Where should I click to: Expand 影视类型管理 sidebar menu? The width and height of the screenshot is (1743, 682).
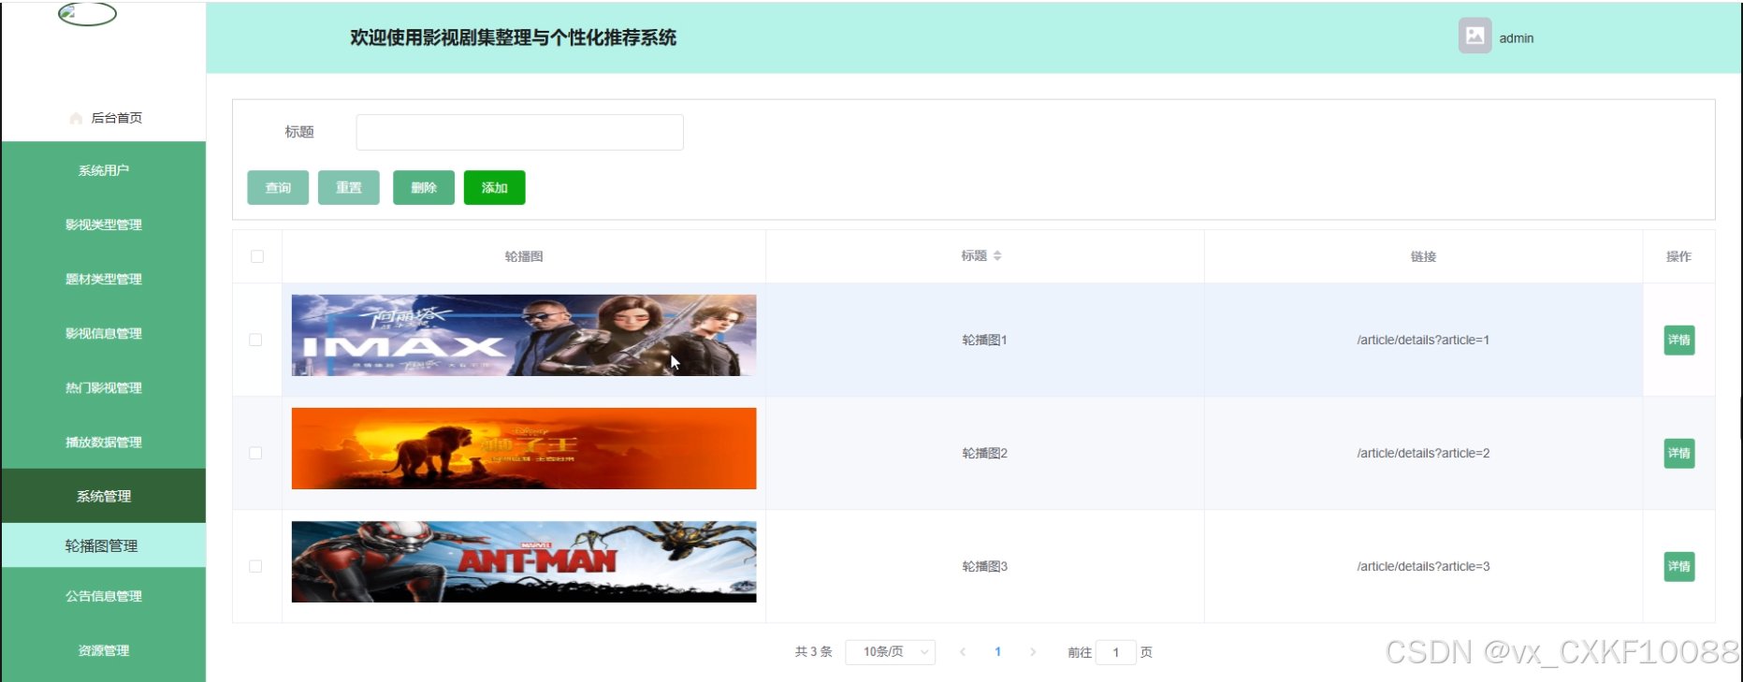pyautogui.click(x=104, y=225)
